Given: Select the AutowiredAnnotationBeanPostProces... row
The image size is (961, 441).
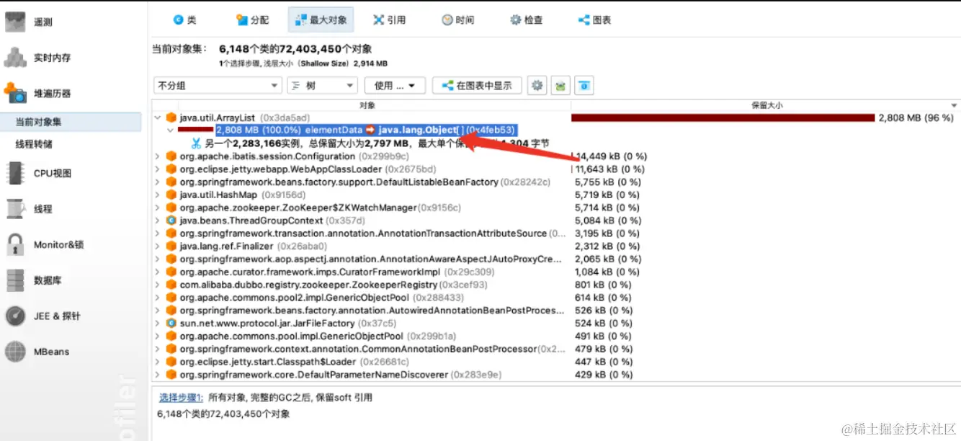Looking at the screenshot, I should (x=555, y=311).
